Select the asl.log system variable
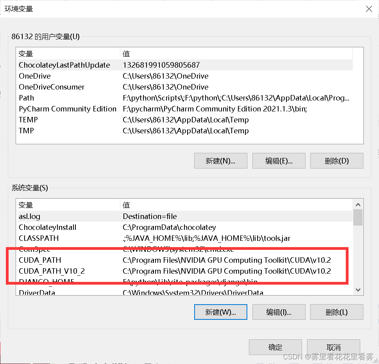Image resolution: width=379 pixels, height=364 pixels. [185, 216]
